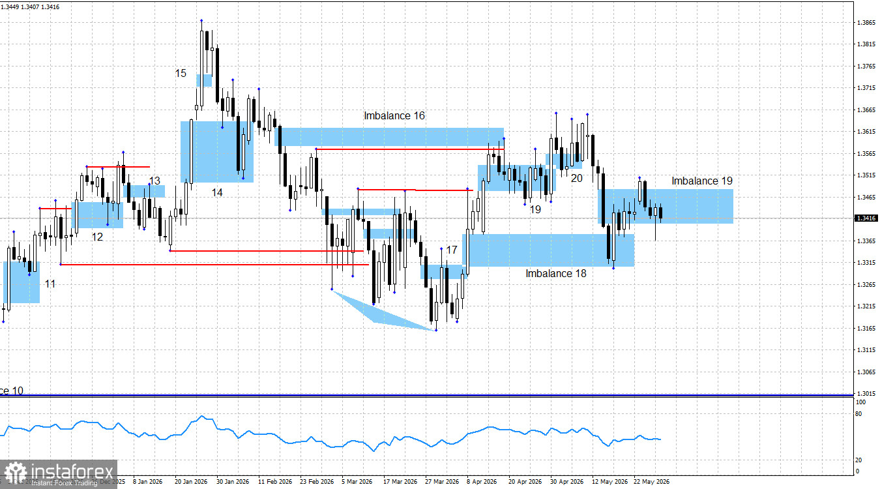The image size is (880, 489).
Task: Click the number 20 label by the late-April candles
Action: 577,177
